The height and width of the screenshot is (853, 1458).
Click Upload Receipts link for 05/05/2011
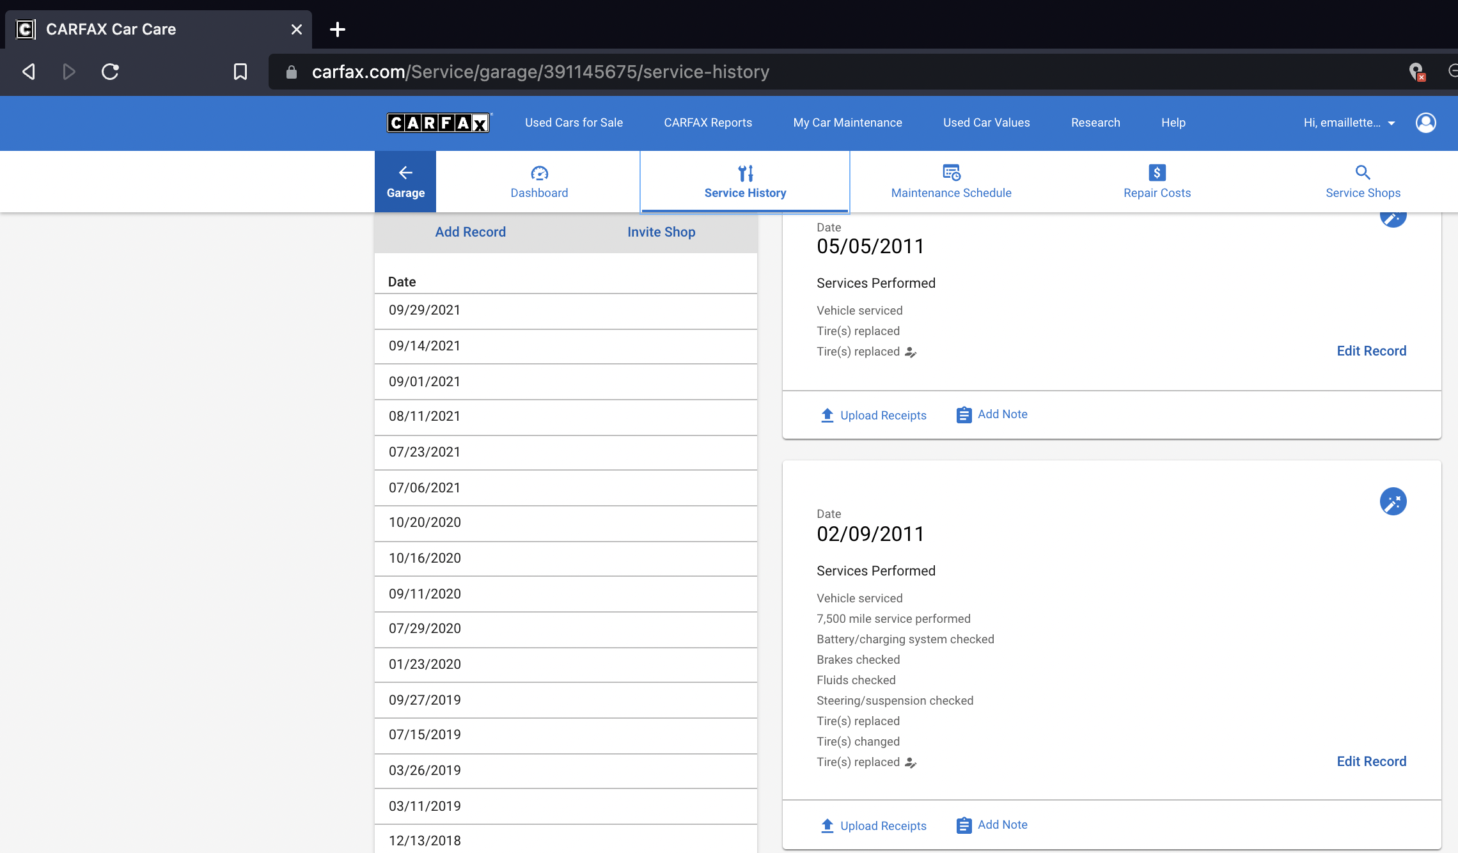[883, 416]
